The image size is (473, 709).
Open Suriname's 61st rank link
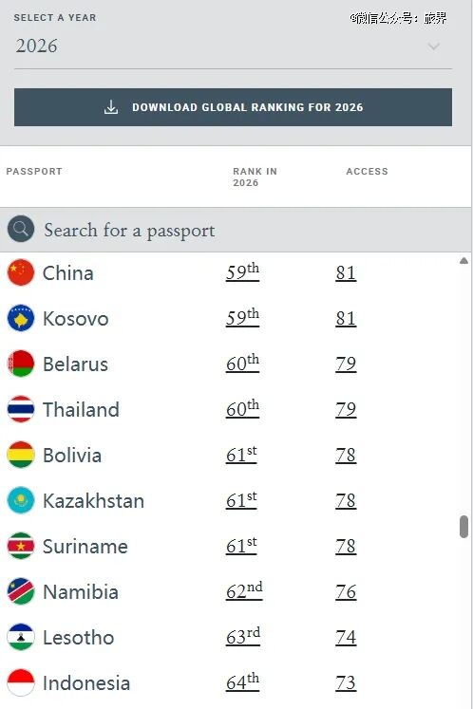click(241, 546)
